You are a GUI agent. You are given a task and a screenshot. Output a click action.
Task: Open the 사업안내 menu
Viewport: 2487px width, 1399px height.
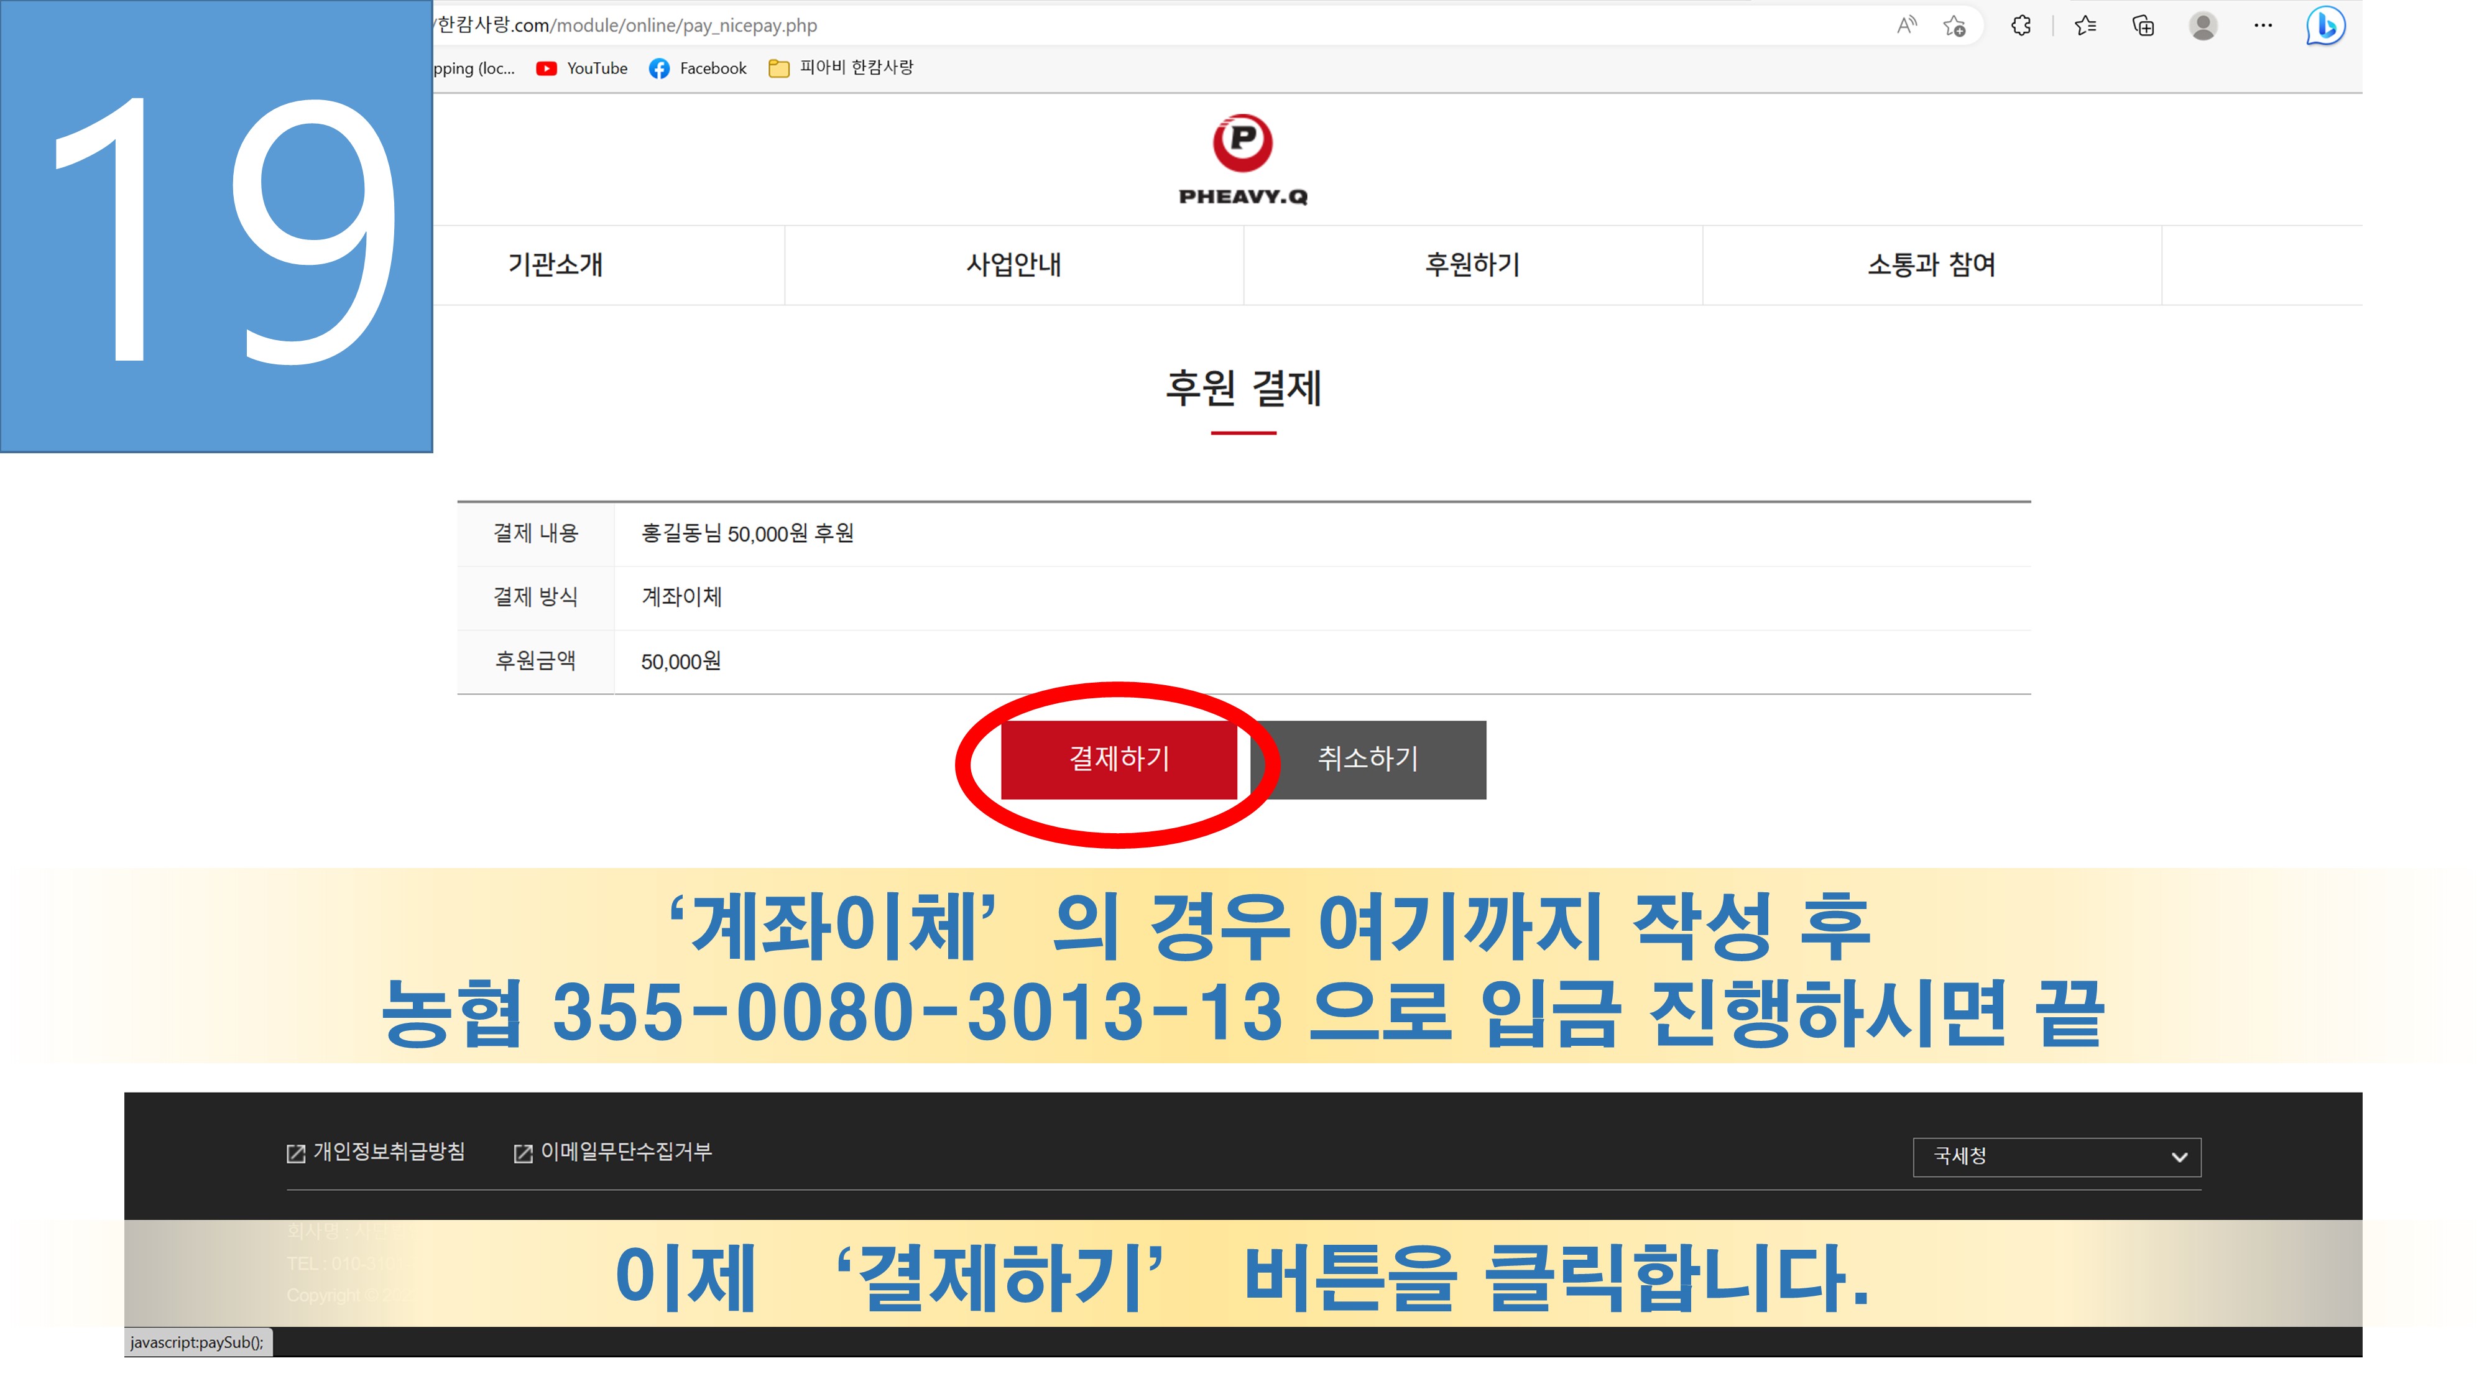tap(1013, 264)
